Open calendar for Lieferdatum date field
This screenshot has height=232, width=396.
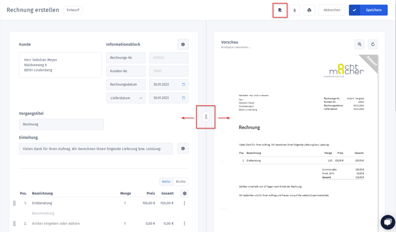click(x=184, y=98)
